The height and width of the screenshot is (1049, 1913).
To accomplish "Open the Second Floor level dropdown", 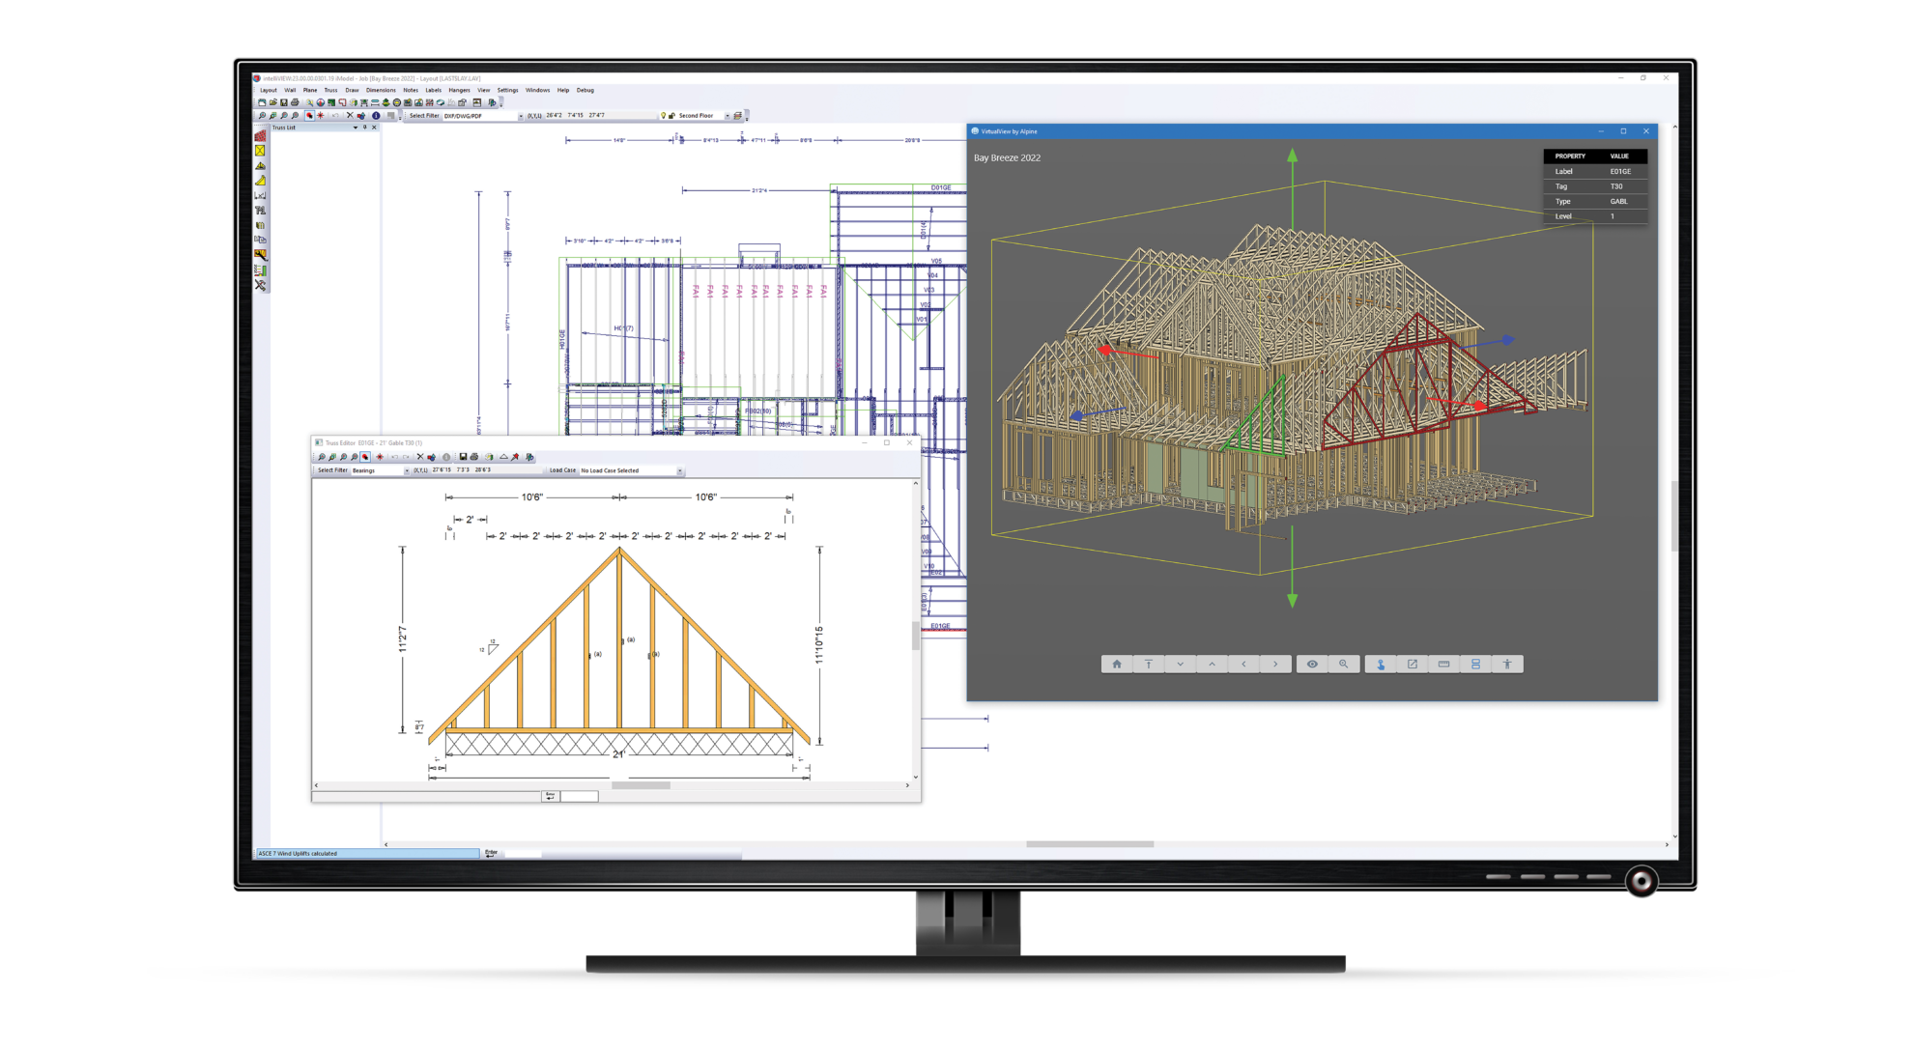I will pos(728,116).
